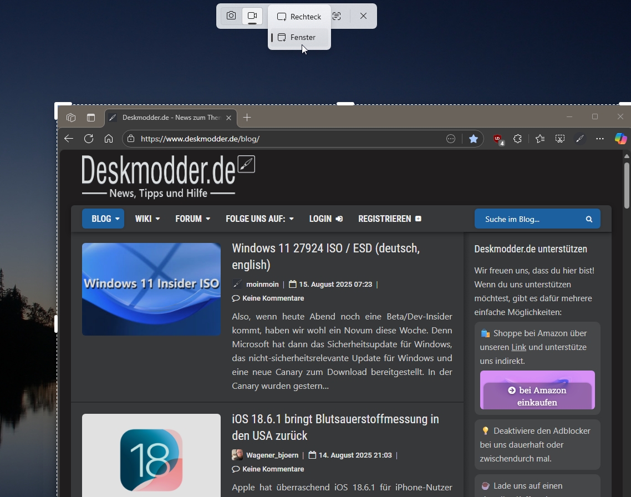Screen dimensions: 631x497
Task: Select the Deskmodder.de browser tab
Action: (171, 118)
